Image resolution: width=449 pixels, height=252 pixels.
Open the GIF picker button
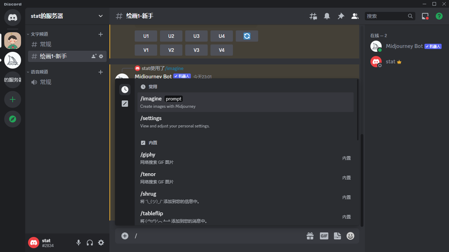(x=324, y=236)
